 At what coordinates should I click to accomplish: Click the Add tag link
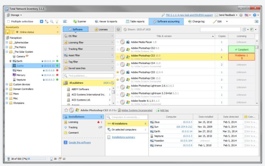[164, 110]
